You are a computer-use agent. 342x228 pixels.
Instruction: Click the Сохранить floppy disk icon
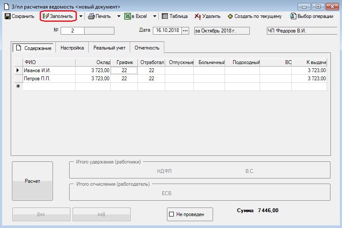tap(8, 16)
